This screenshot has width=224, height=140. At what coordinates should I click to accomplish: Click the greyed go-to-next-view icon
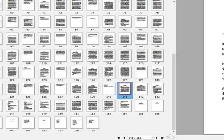(x=174, y=138)
